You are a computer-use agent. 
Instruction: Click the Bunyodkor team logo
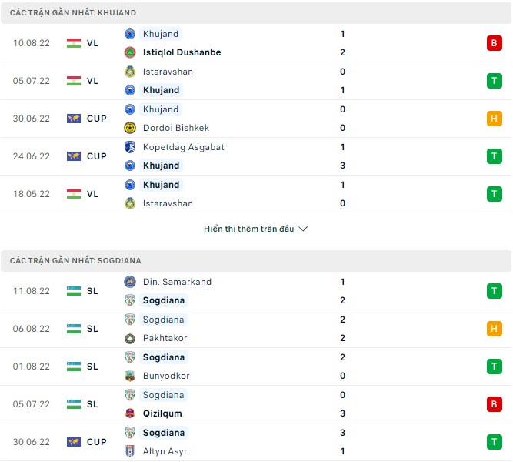point(130,376)
